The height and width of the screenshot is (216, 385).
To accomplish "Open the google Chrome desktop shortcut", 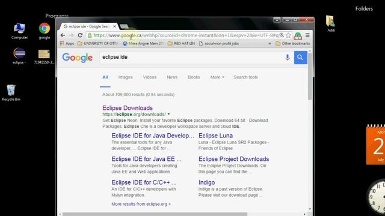I will click(x=45, y=31).
